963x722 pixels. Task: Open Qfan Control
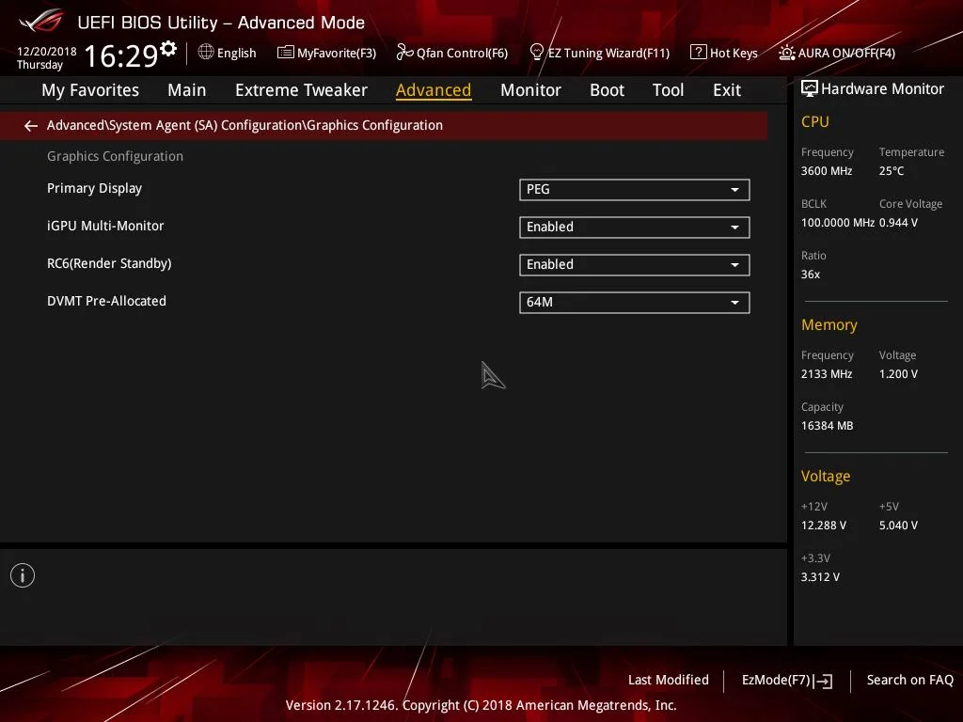(451, 53)
